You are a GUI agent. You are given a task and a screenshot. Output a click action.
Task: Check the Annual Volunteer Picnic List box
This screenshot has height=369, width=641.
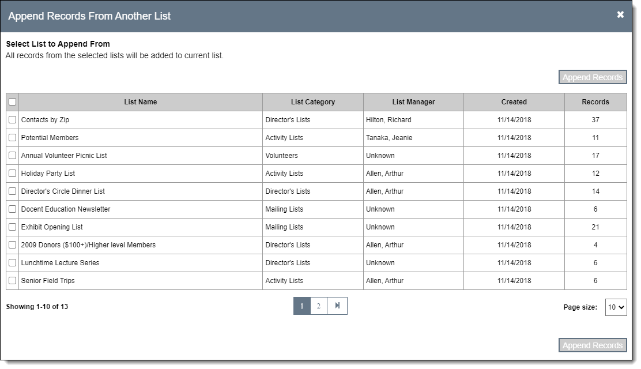coord(13,156)
